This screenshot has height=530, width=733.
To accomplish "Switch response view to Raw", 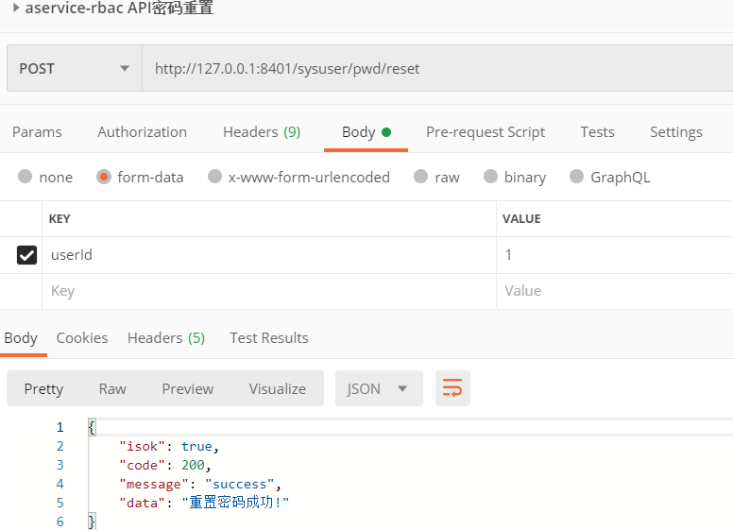I will 112,388.
